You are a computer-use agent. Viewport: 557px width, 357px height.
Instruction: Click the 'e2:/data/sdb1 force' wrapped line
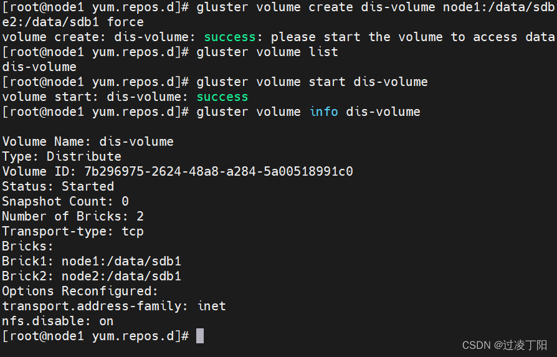coord(73,22)
